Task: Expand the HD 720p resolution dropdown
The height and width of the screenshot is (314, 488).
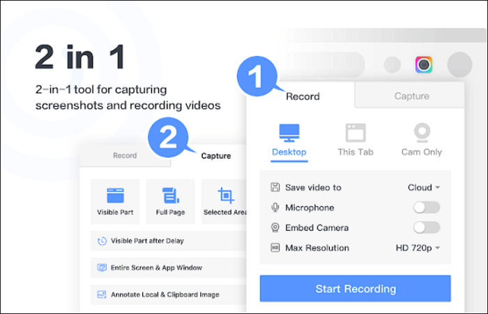Action: (419, 248)
